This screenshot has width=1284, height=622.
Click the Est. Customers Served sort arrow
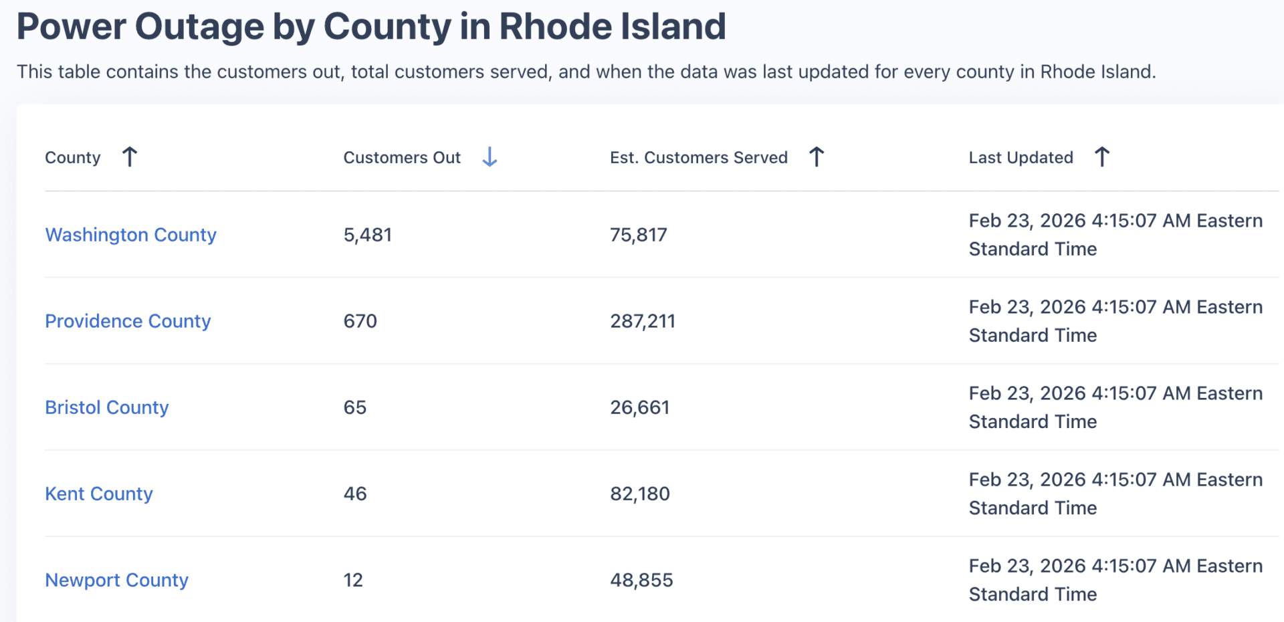(817, 157)
